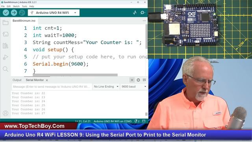Viewport: 252px width, 142px height.
Task: Click the Serial Monitor vertical scrollbar
Action: (x=146, y=114)
